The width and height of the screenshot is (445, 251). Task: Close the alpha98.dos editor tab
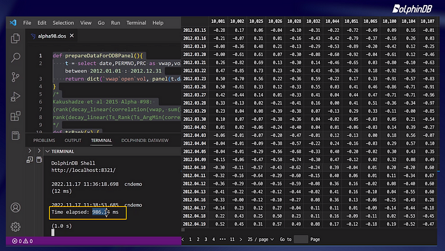point(72,36)
